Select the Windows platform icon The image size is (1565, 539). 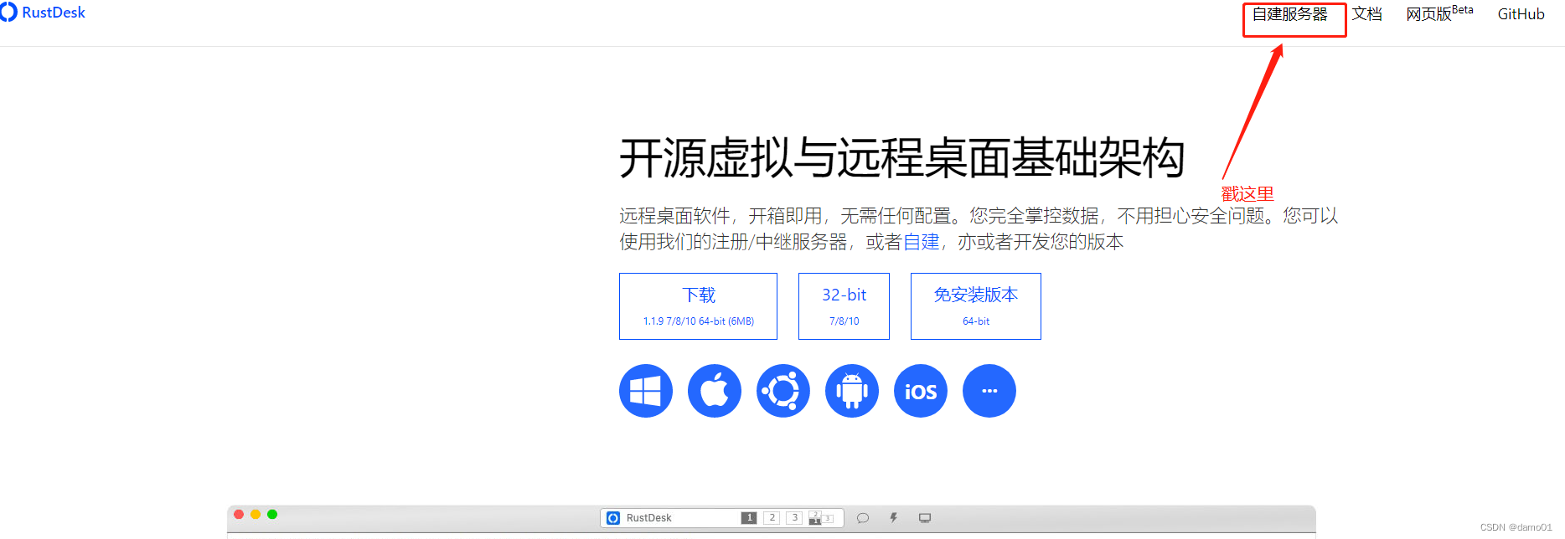click(646, 391)
